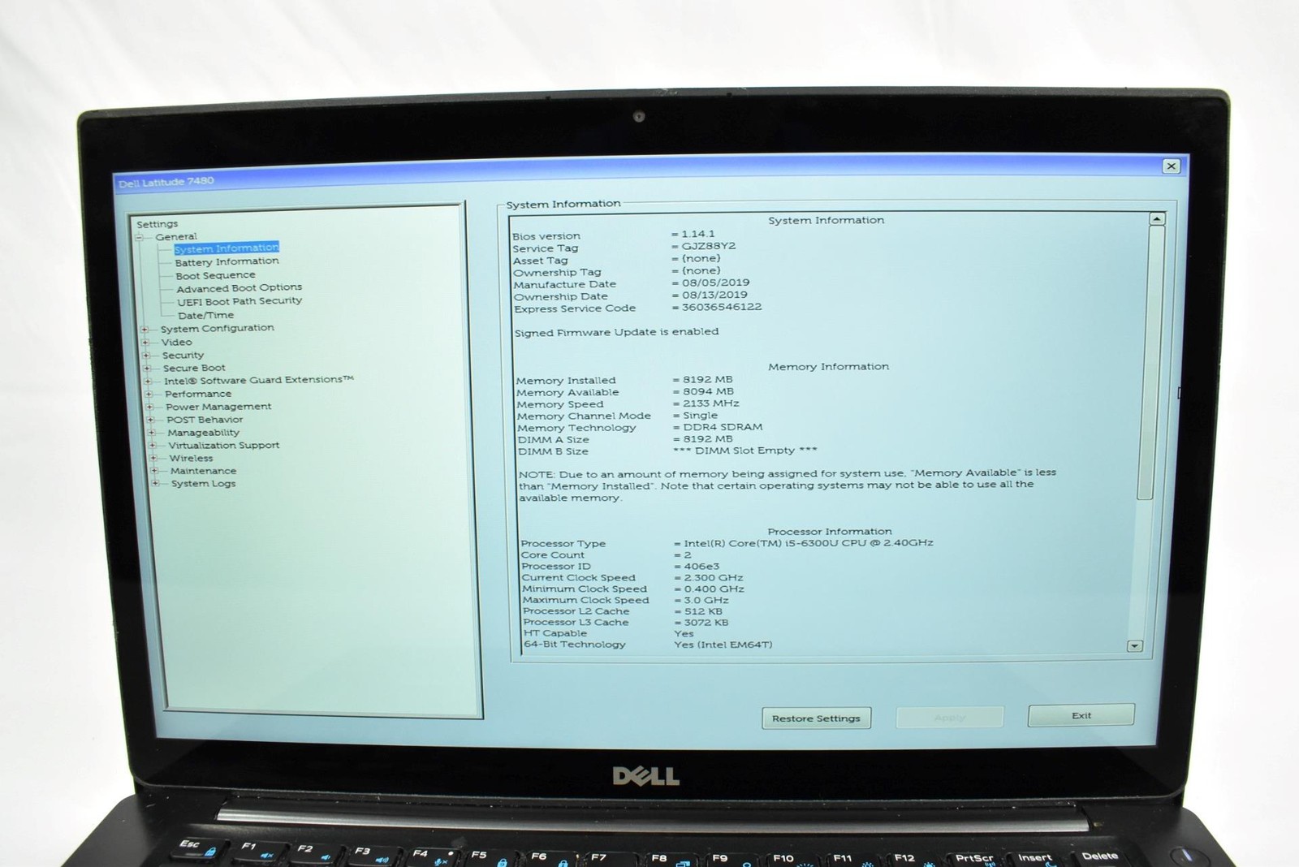
Task: Select System Information in the tree
Action: pos(227,248)
